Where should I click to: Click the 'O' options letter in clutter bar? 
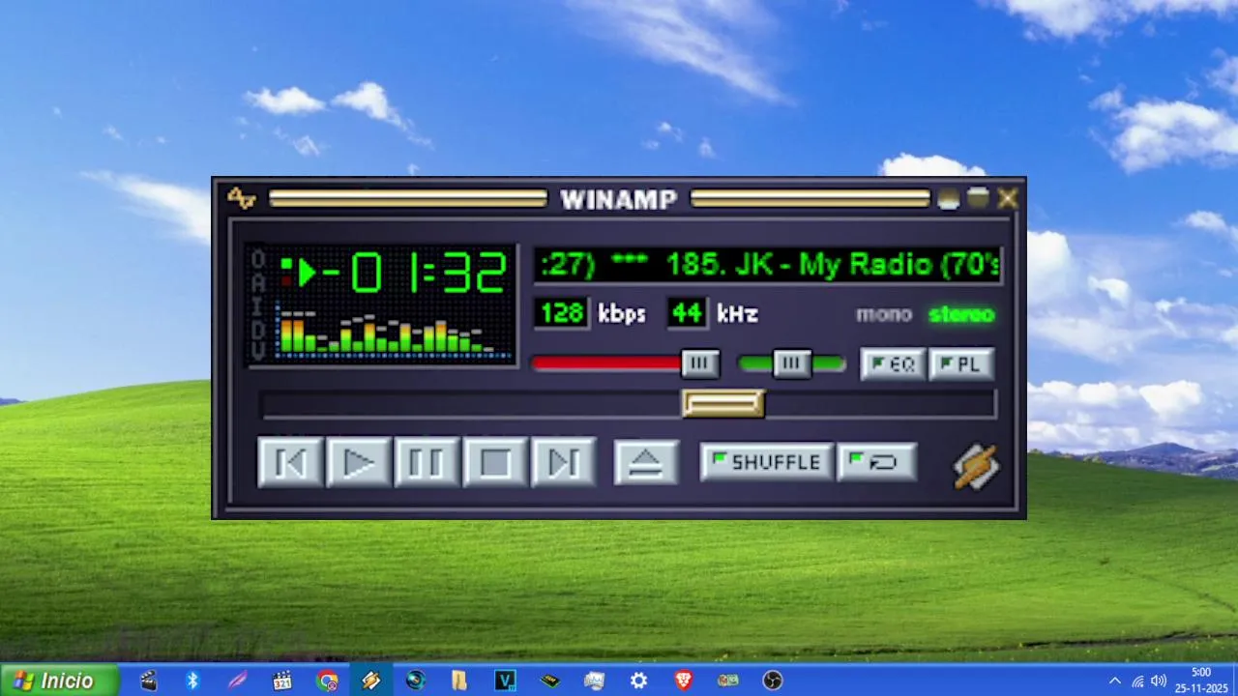(258, 261)
